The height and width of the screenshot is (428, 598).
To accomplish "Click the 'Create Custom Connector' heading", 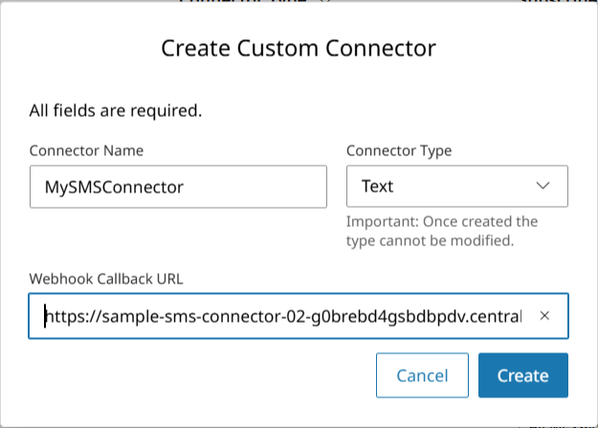I will 299,49.
